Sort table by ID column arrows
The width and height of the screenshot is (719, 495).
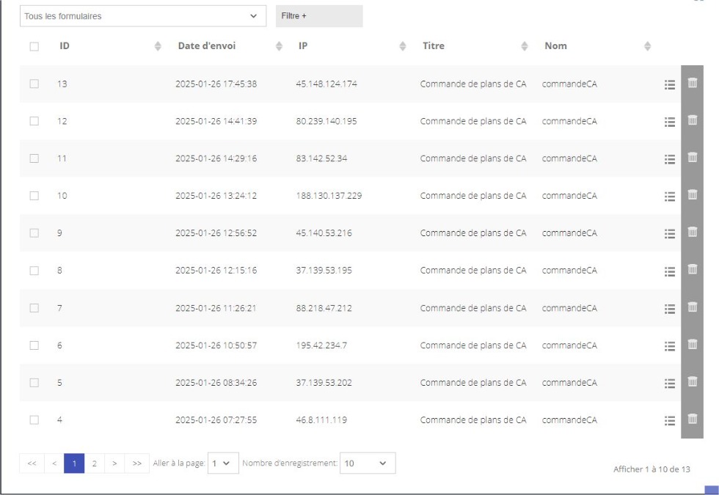click(x=158, y=45)
